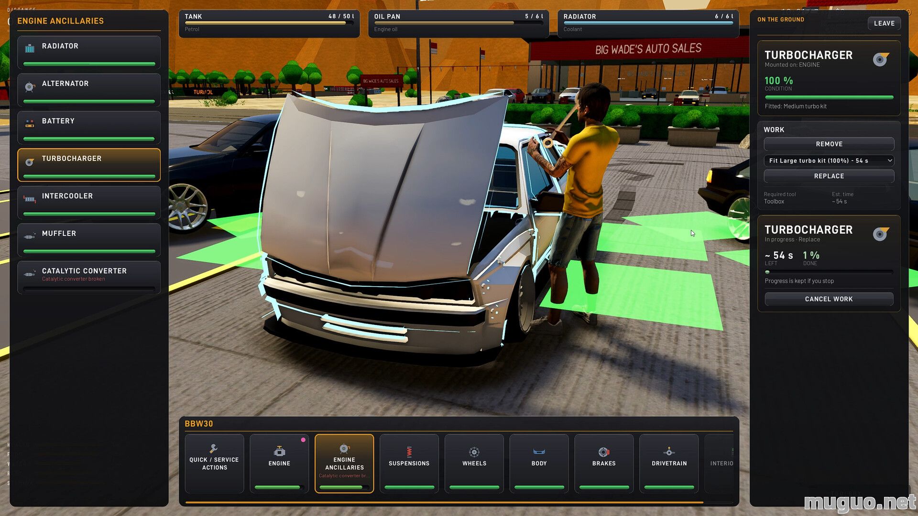Click the catalytic converter icon

coord(30,274)
